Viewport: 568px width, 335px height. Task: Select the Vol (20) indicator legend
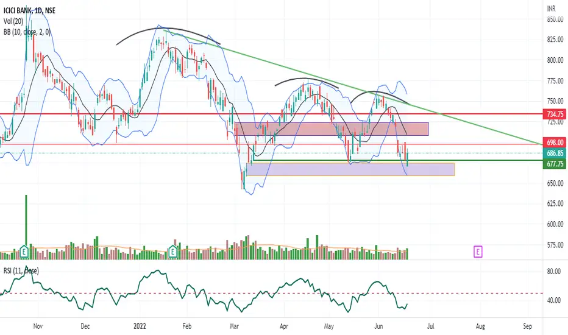pos(13,21)
